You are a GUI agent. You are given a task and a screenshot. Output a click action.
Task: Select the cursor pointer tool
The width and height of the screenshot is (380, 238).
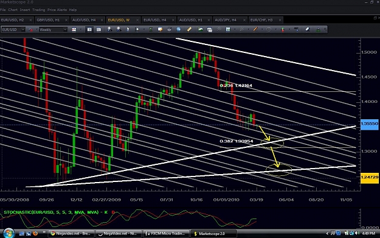pyautogui.click(x=128, y=29)
